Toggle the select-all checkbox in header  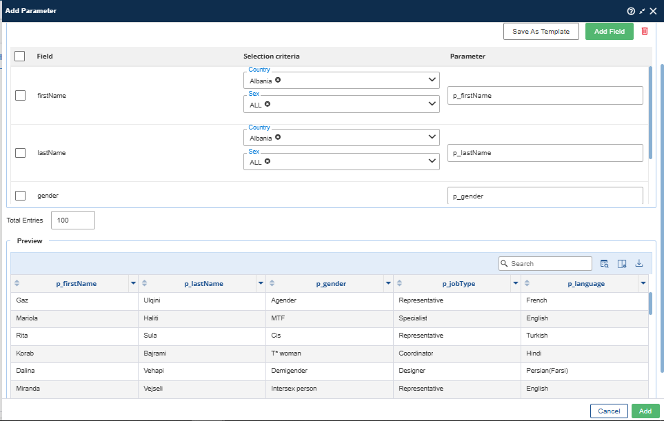pos(20,57)
